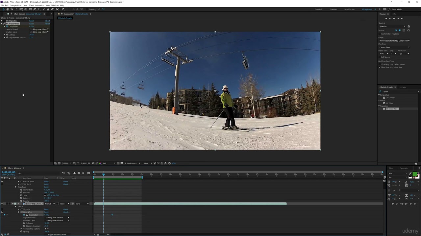The image size is (421, 236).
Task: Click the Search Help field
Action: tap(397, 9)
